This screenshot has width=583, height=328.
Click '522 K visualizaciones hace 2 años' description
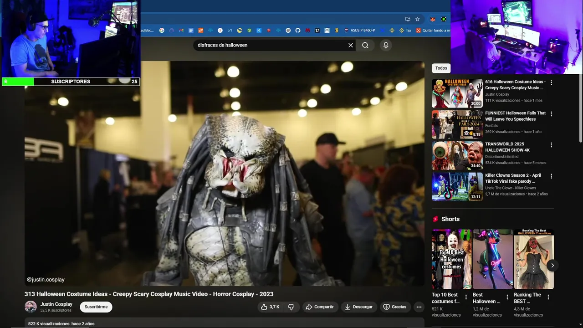[61, 324]
